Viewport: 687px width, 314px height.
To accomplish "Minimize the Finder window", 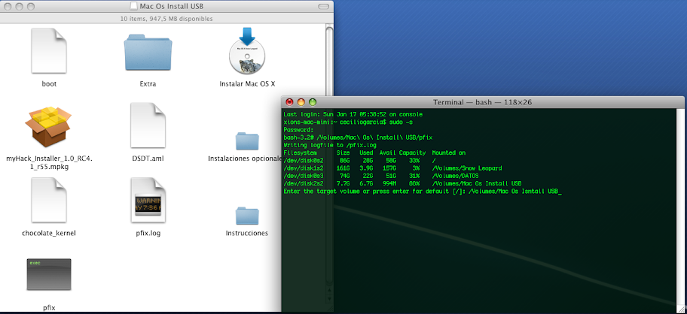I will click(20, 7).
